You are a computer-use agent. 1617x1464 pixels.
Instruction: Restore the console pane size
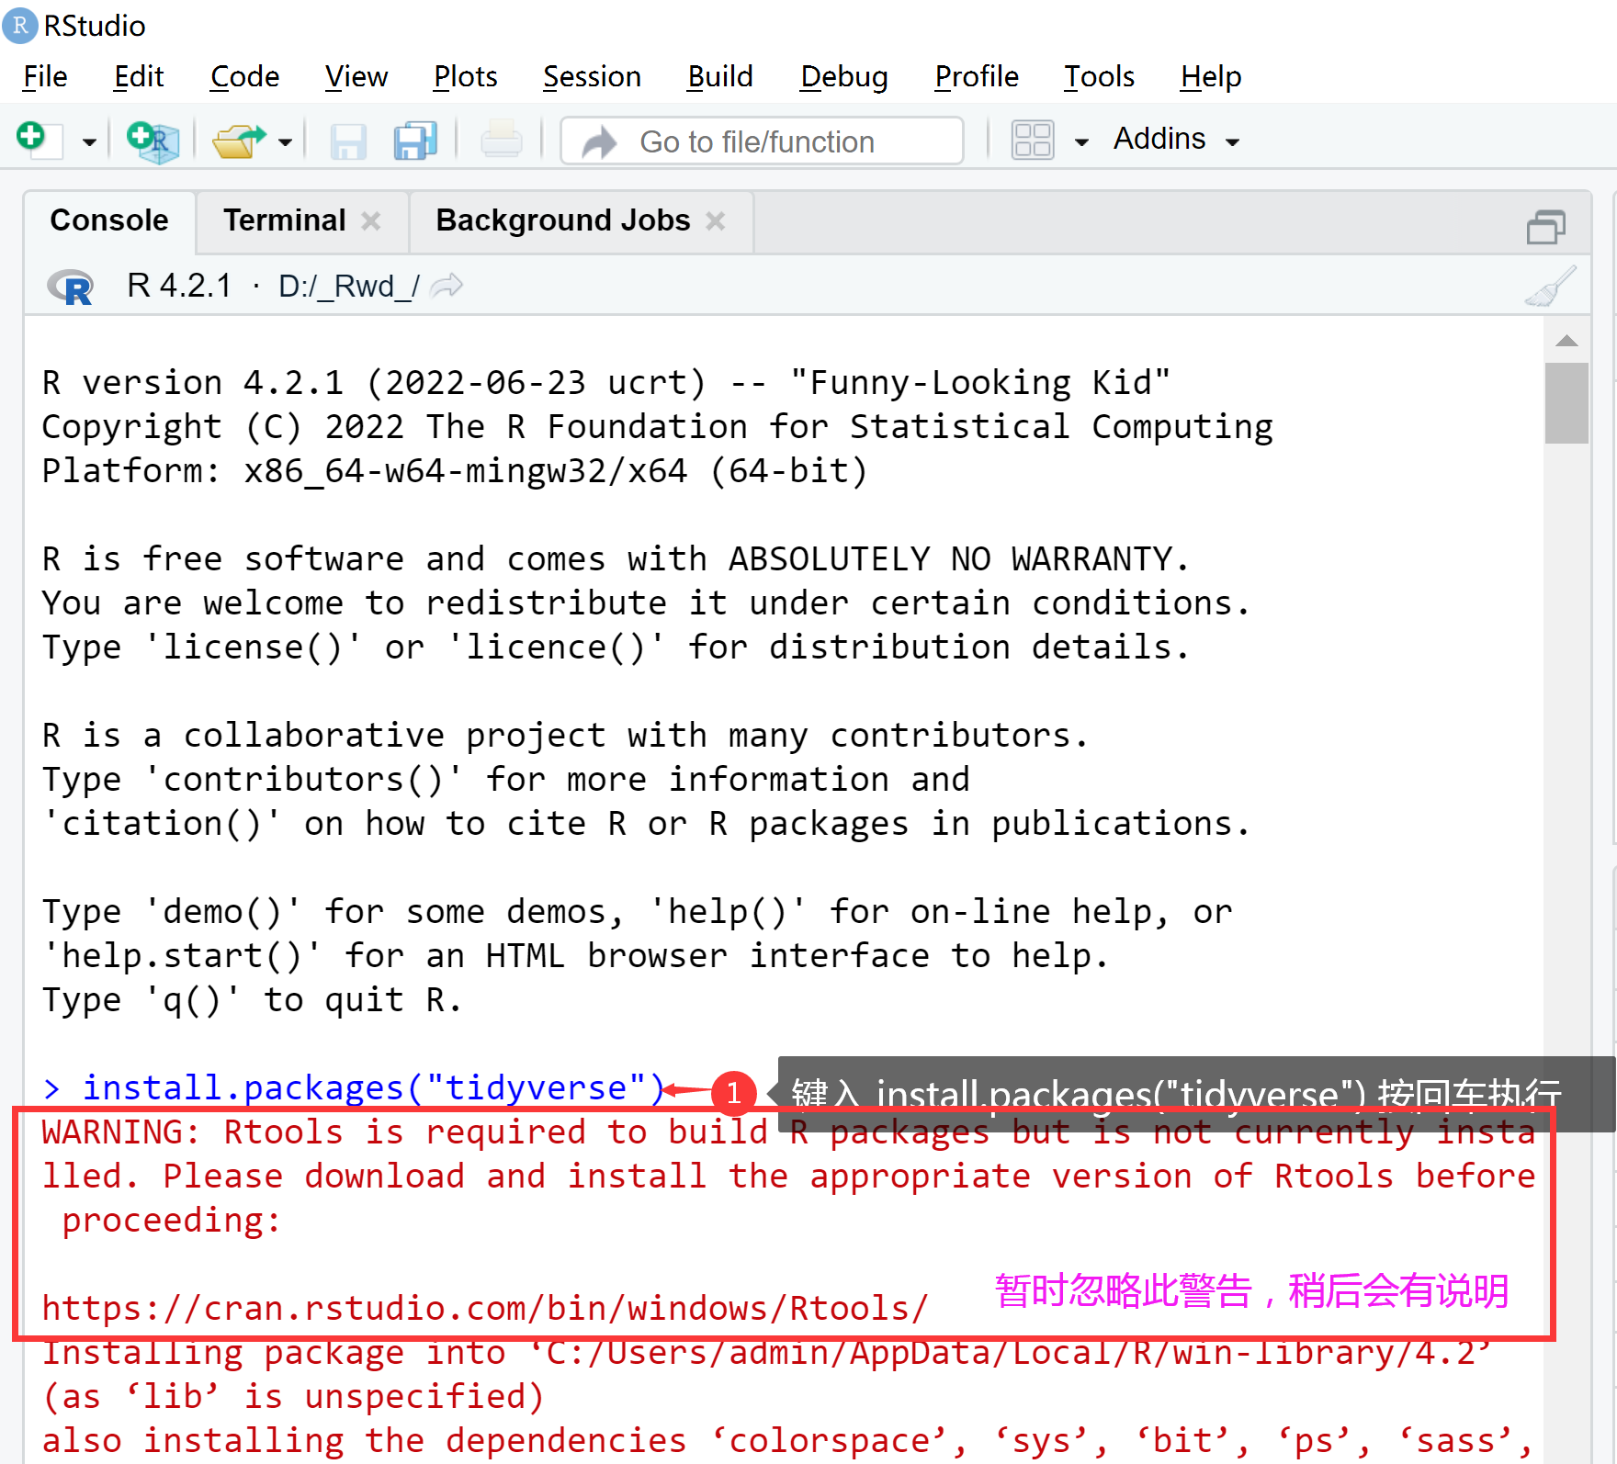(1546, 226)
